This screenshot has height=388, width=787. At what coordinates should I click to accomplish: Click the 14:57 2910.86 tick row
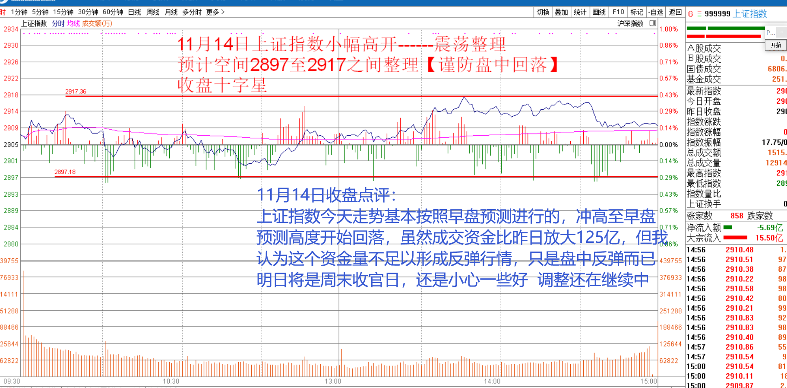point(736,347)
